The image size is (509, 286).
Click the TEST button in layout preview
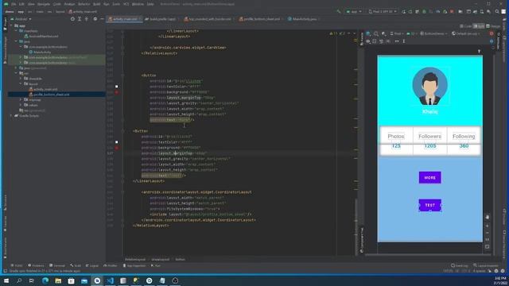(x=429, y=205)
